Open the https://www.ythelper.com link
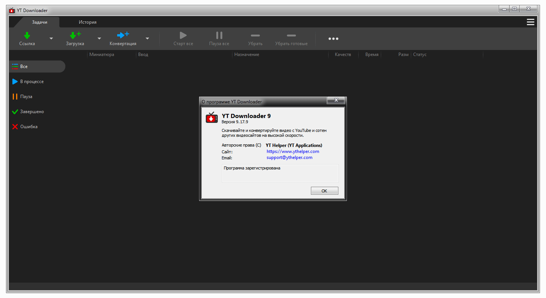Screen dimensions: 546x298 point(293,151)
